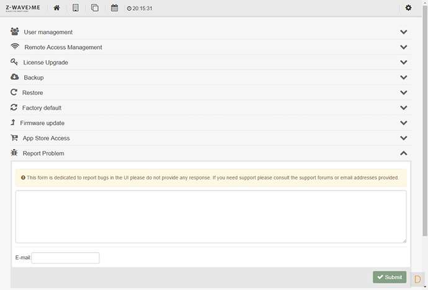Expand the Firmware update chevron
The image size is (428, 290).
(403, 123)
